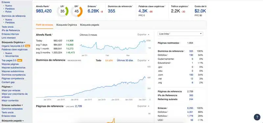Open Enlaces rotos in sidebar
Viewport: 263px width, 123px height.
[9, 116]
